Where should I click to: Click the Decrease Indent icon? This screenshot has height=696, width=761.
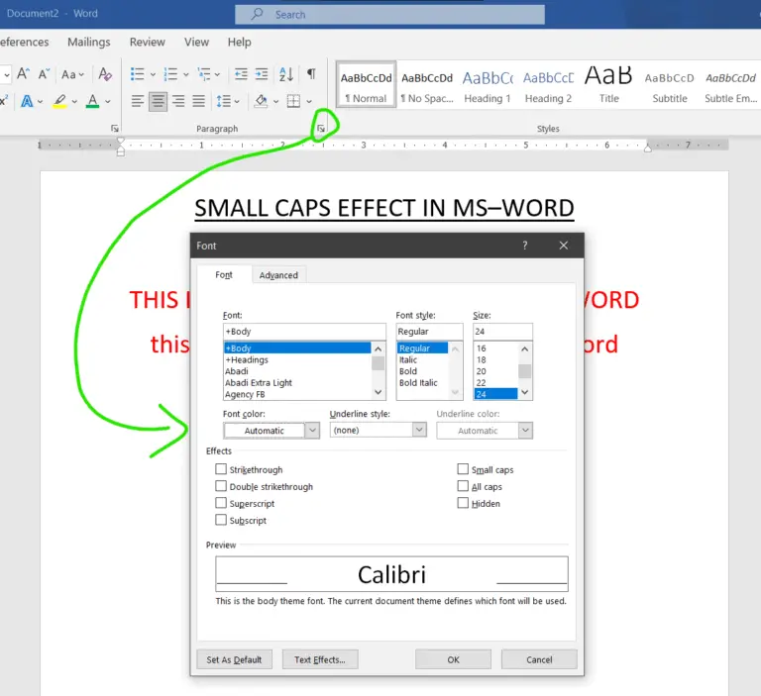[x=241, y=74]
